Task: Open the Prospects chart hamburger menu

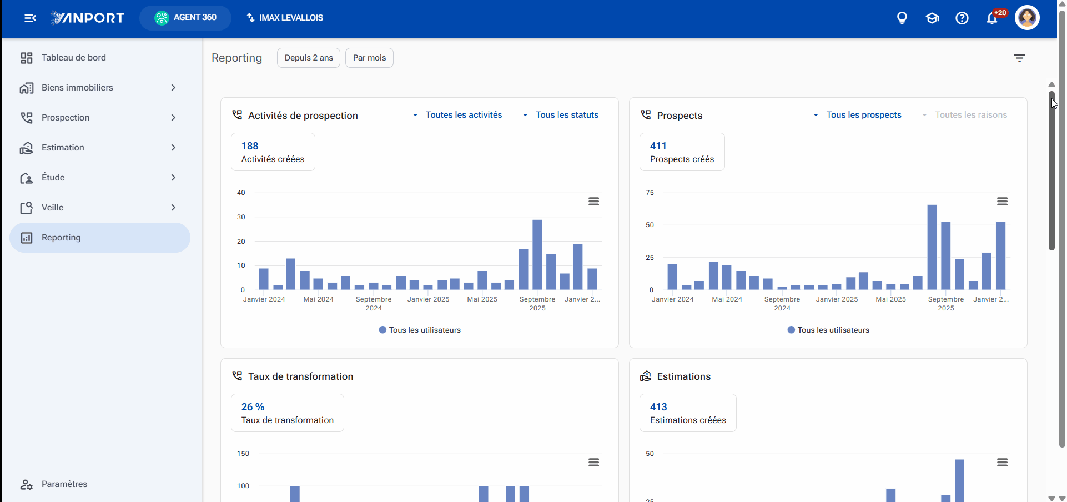Action: pos(1002,201)
